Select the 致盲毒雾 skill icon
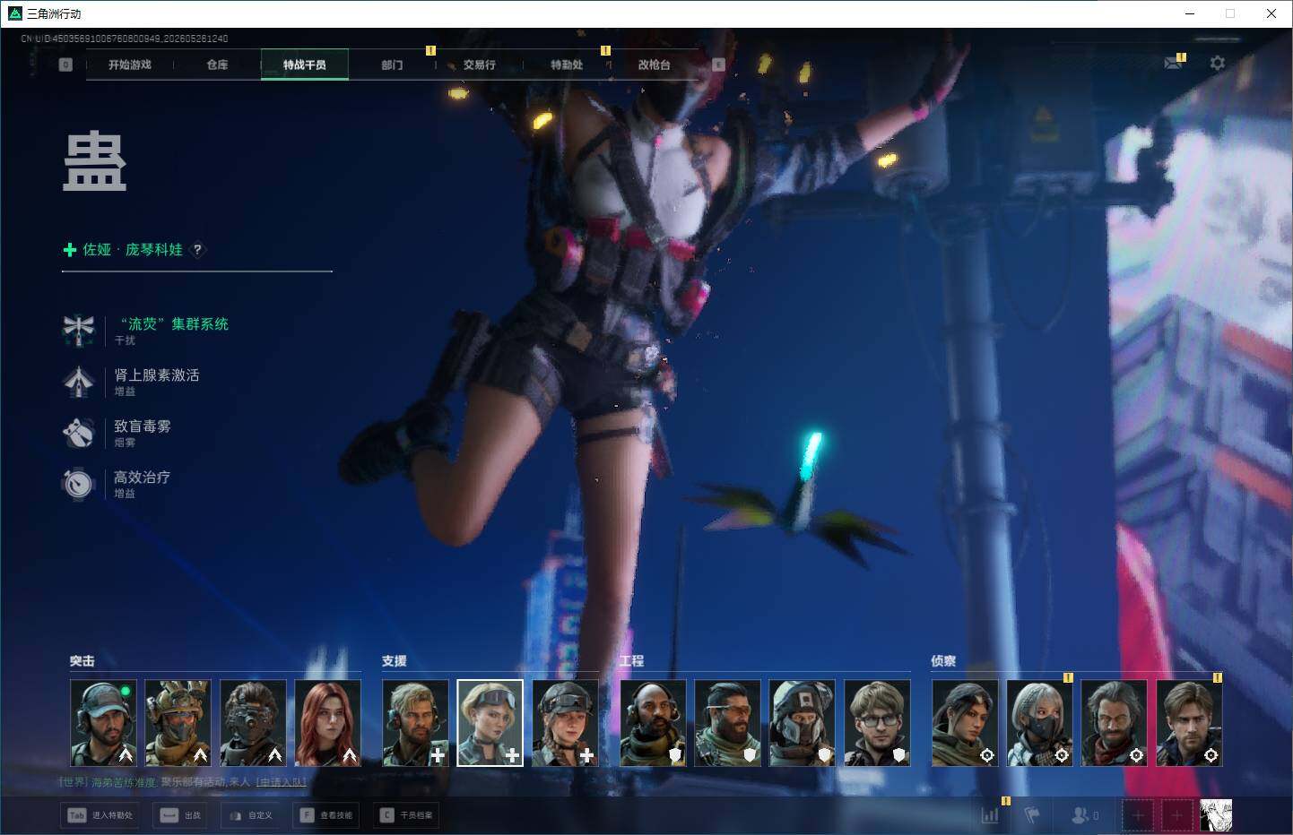The height and width of the screenshot is (835, 1293). click(x=79, y=432)
